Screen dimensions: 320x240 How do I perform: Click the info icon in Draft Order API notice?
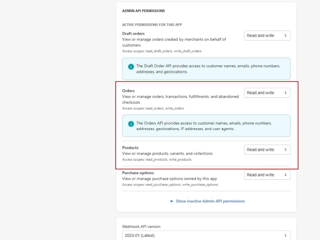pos(131,67)
